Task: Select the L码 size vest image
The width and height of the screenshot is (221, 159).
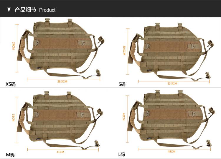Action: (171, 120)
